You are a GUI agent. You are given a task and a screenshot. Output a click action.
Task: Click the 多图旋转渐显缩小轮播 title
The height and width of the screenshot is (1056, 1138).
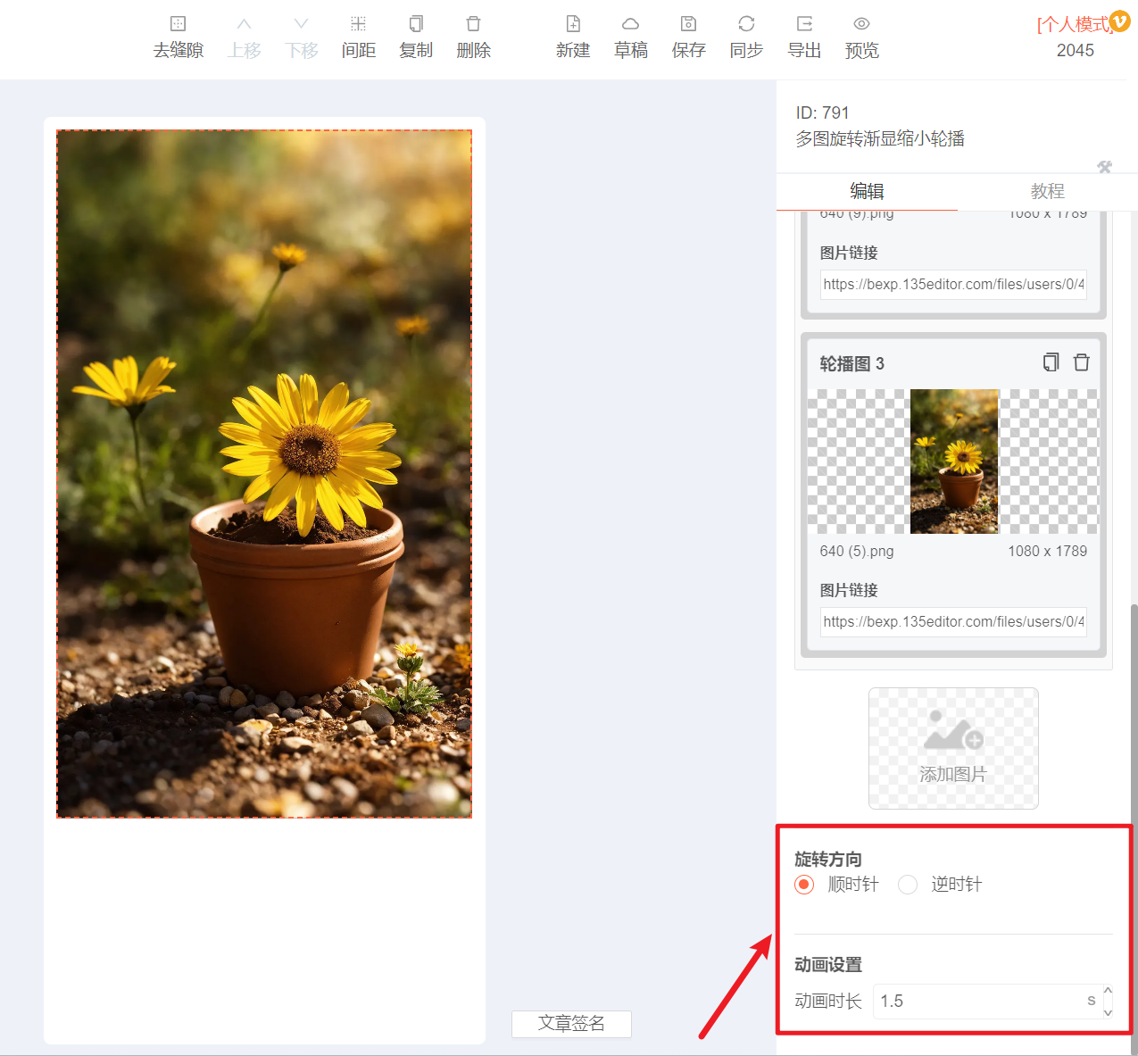coord(880,138)
